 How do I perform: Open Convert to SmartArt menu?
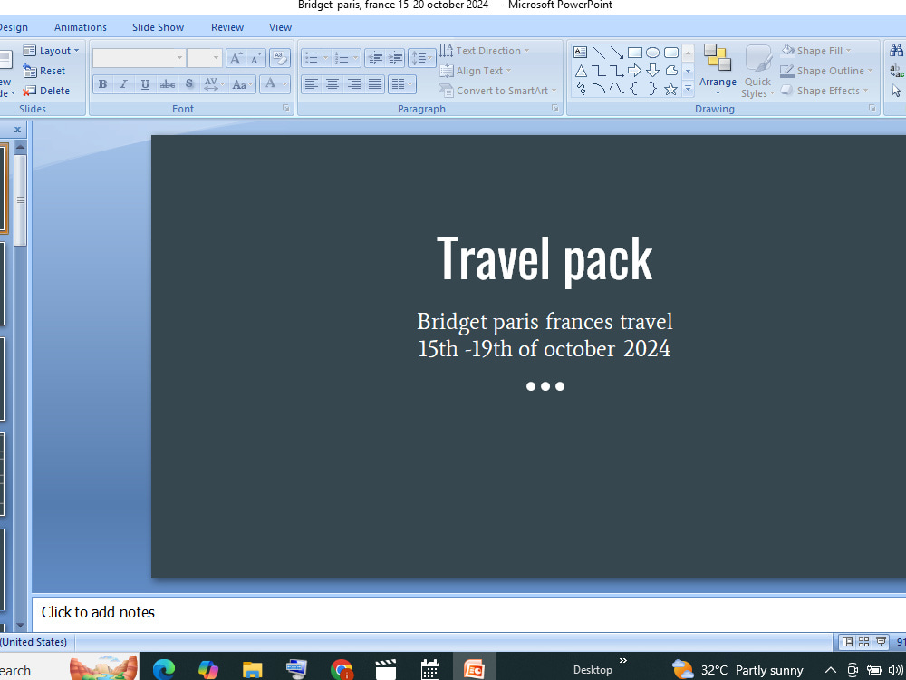(498, 91)
